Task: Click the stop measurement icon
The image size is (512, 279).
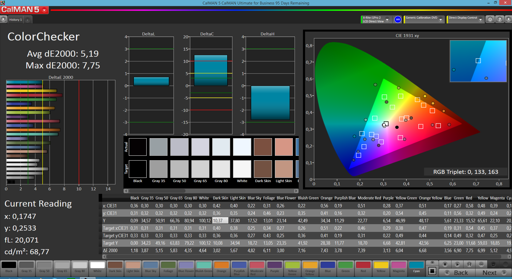Action: pos(445,264)
